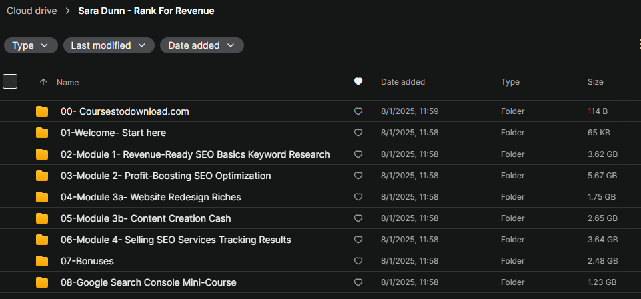
Task: Open the Type filter dropdown
Action: pos(31,45)
